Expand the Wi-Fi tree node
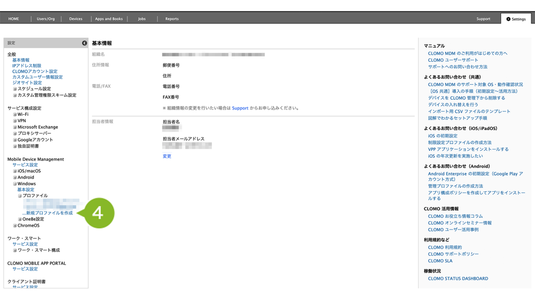This screenshot has width=535, height=301. [x=15, y=114]
